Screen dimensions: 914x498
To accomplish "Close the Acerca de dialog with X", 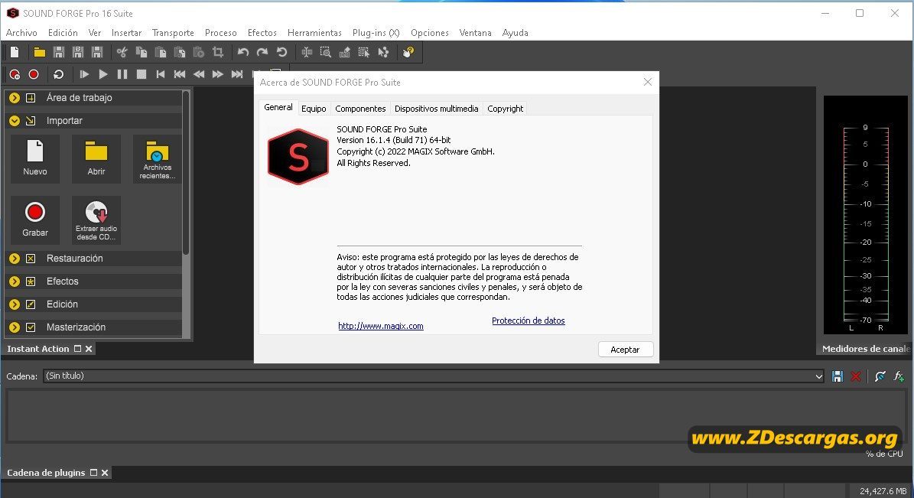I will tap(648, 82).
